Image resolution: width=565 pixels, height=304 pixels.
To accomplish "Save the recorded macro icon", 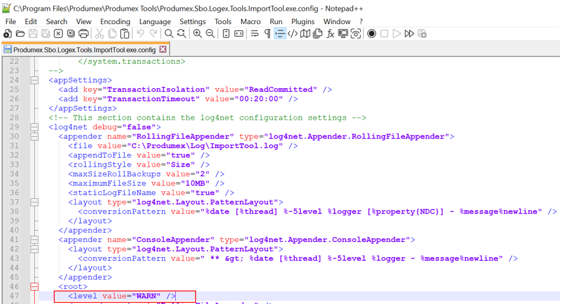I will 422,34.
